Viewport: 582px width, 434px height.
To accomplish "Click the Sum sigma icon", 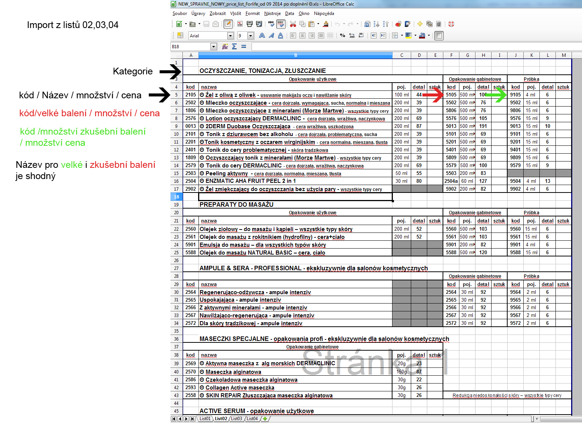I will 234,46.
